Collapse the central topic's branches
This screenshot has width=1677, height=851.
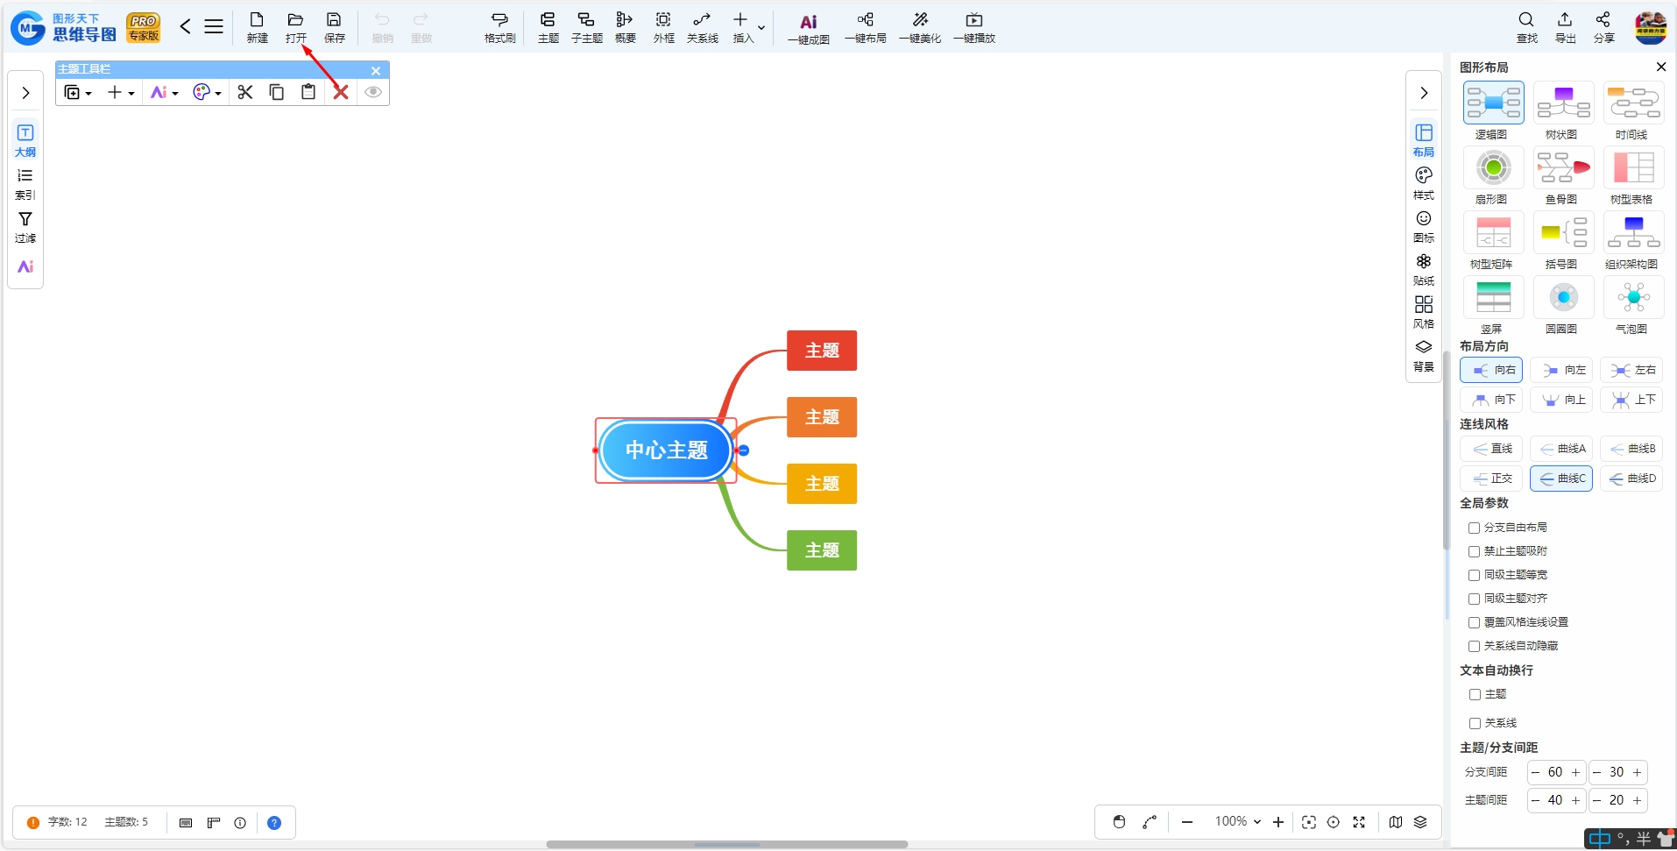pos(744,450)
